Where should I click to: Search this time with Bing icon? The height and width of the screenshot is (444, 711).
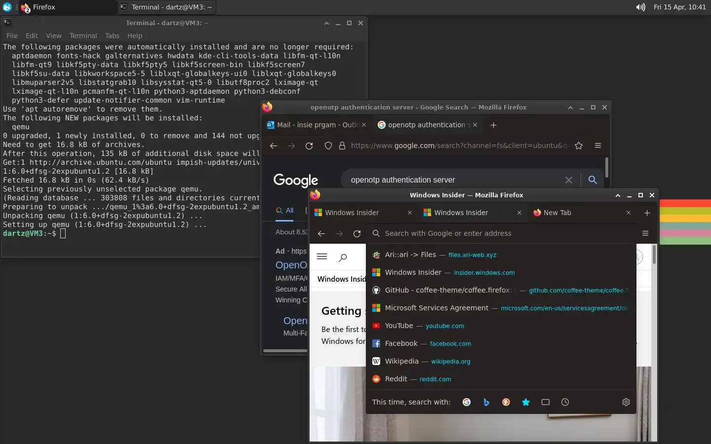486,402
